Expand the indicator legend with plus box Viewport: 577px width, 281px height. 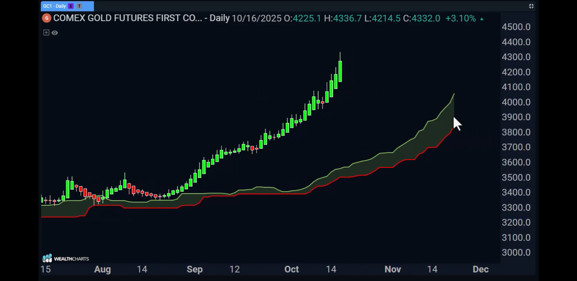tap(46, 32)
